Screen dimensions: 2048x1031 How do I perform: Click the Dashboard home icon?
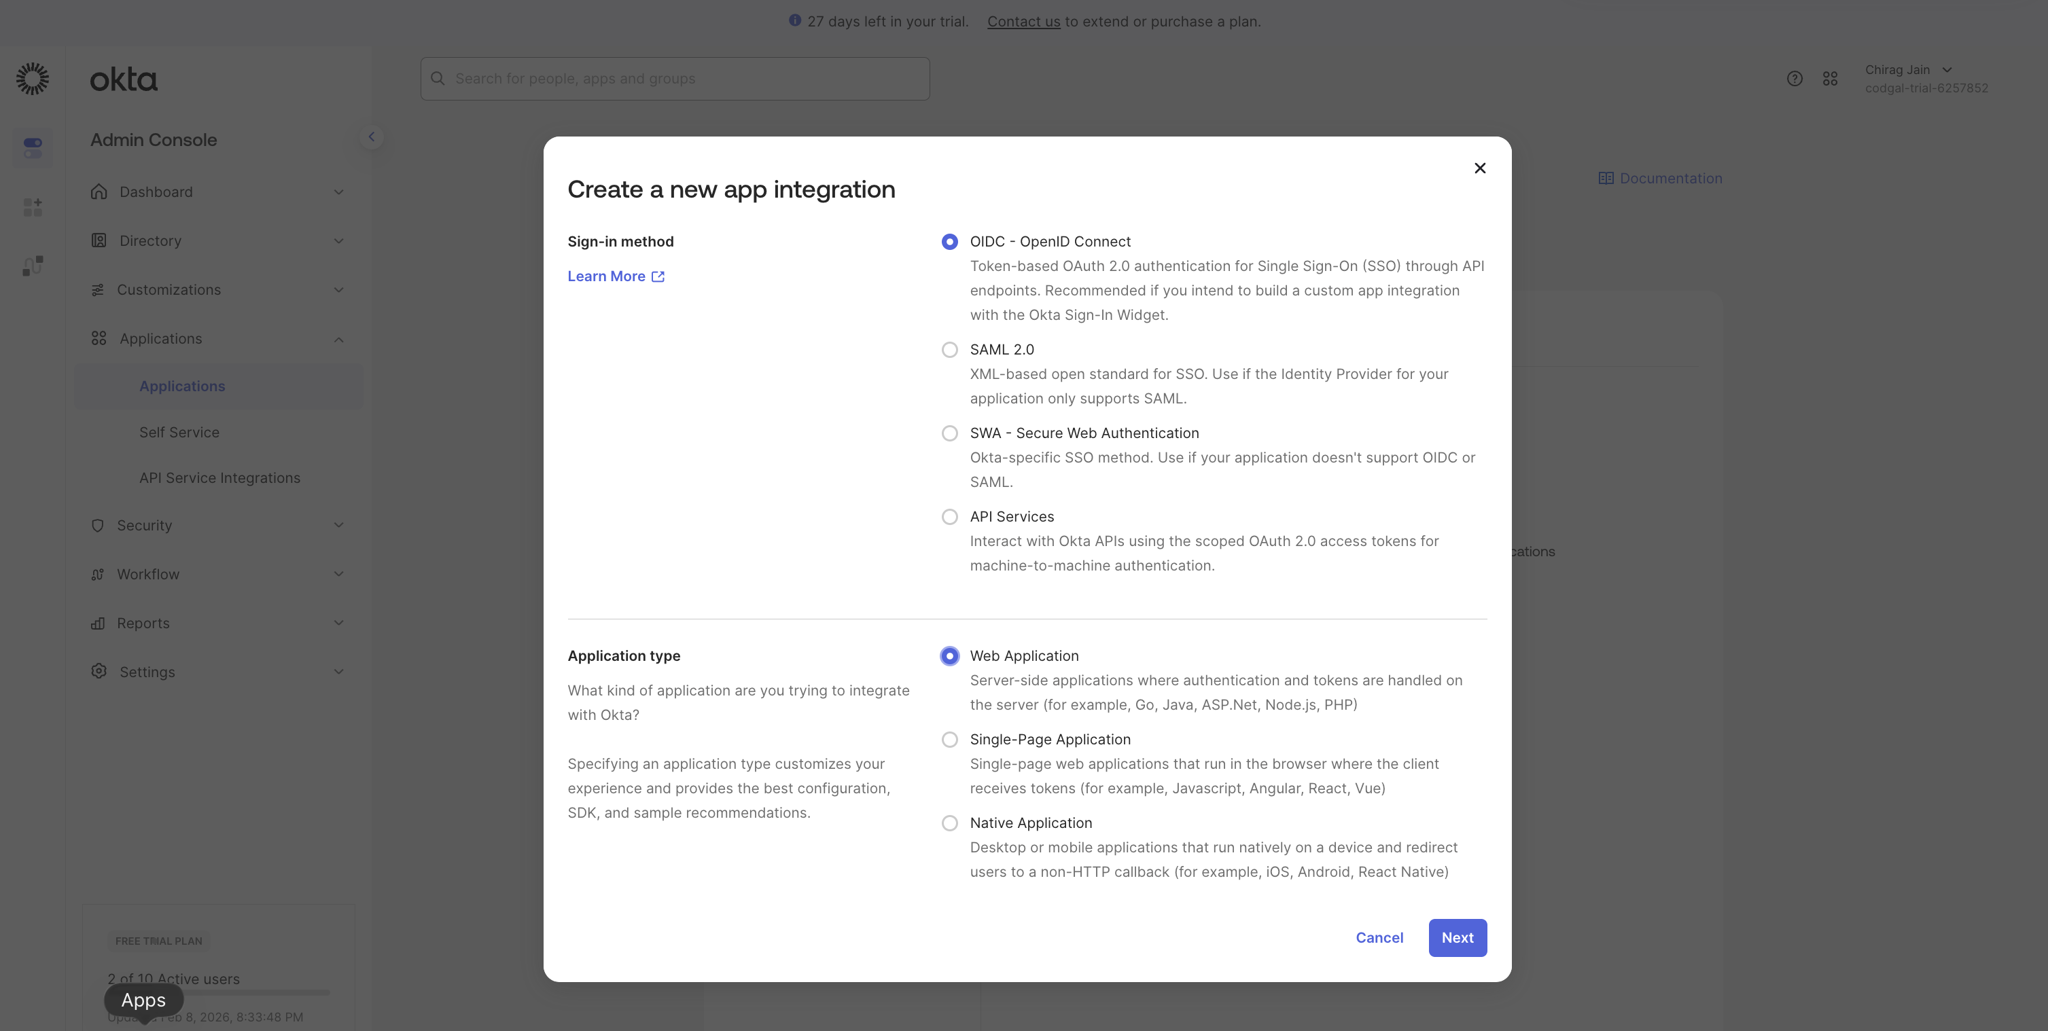pos(99,192)
